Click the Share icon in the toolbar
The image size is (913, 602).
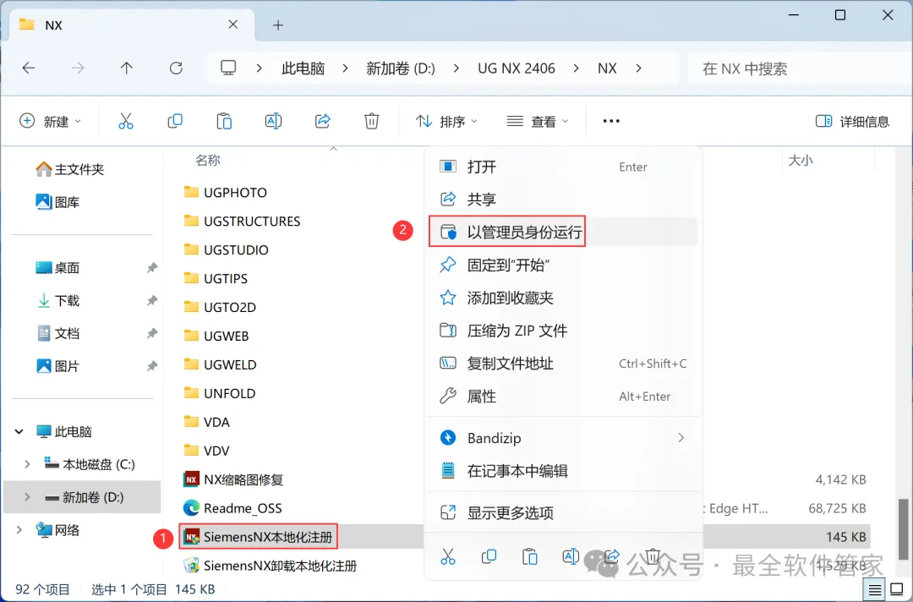point(323,121)
